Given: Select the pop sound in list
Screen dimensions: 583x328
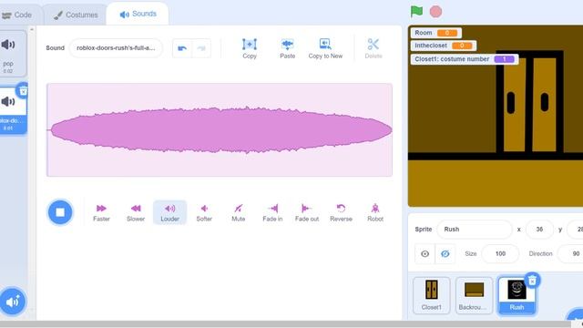Looking at the screenshot, I should click(9, 54).
